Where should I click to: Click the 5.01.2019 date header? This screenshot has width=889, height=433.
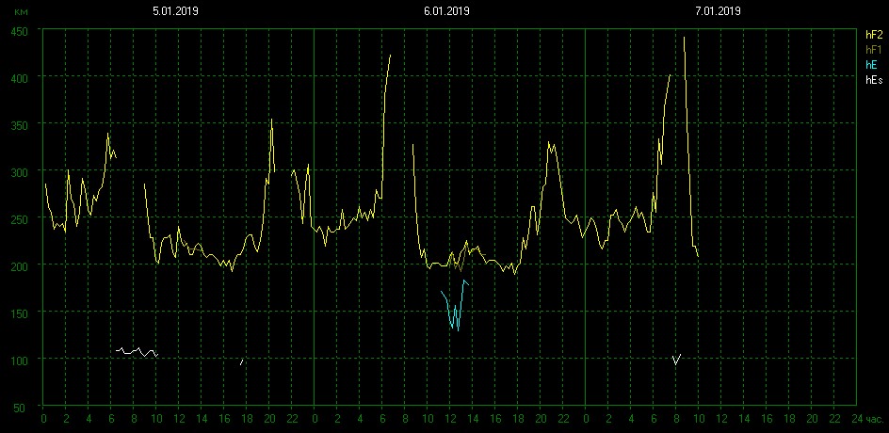175,11
